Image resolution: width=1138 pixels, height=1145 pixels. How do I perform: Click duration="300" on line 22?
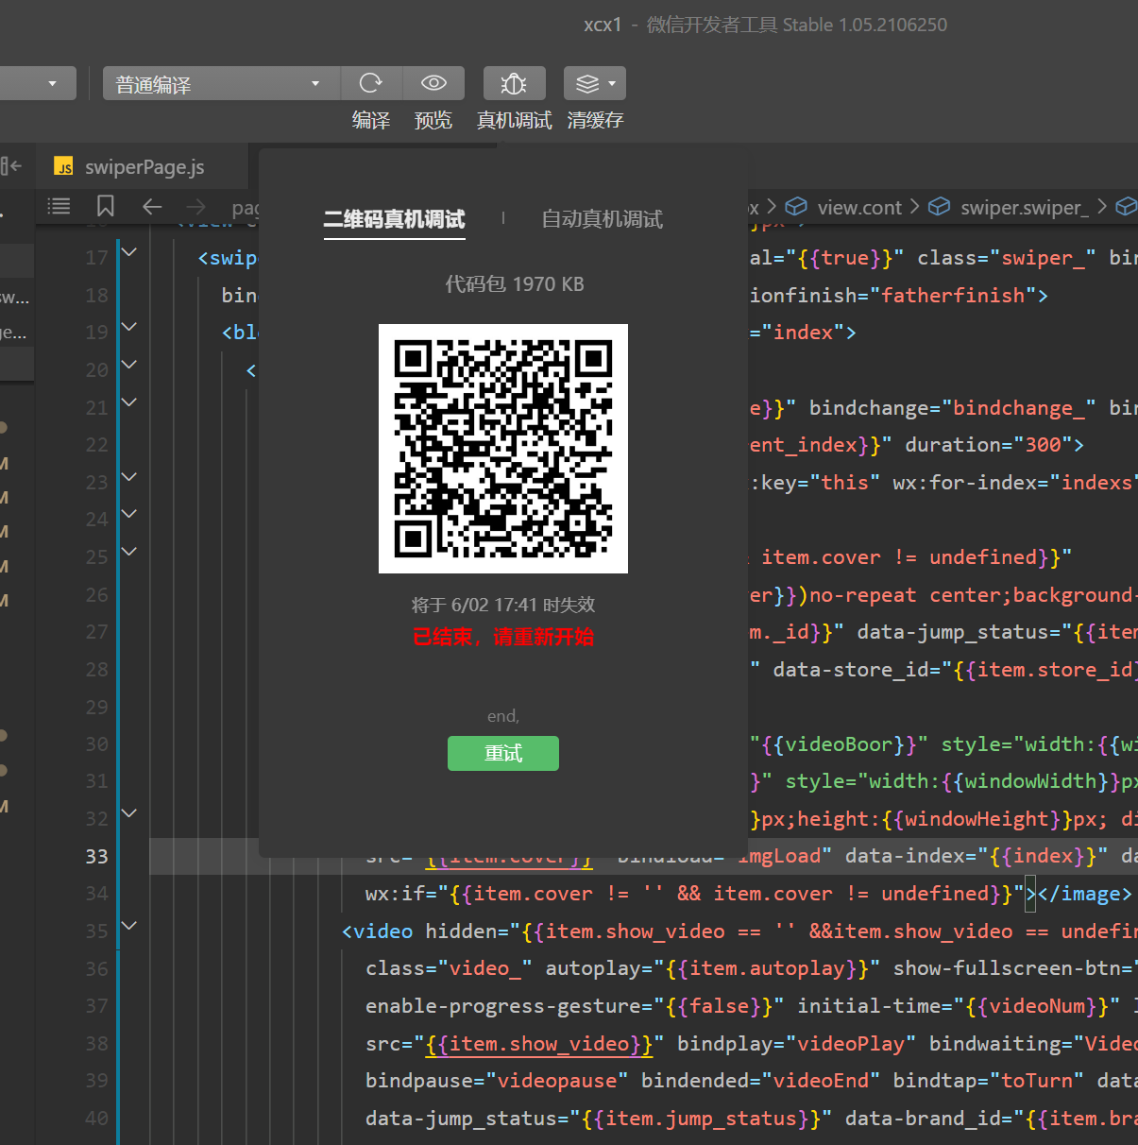click(x=994, y=445)
